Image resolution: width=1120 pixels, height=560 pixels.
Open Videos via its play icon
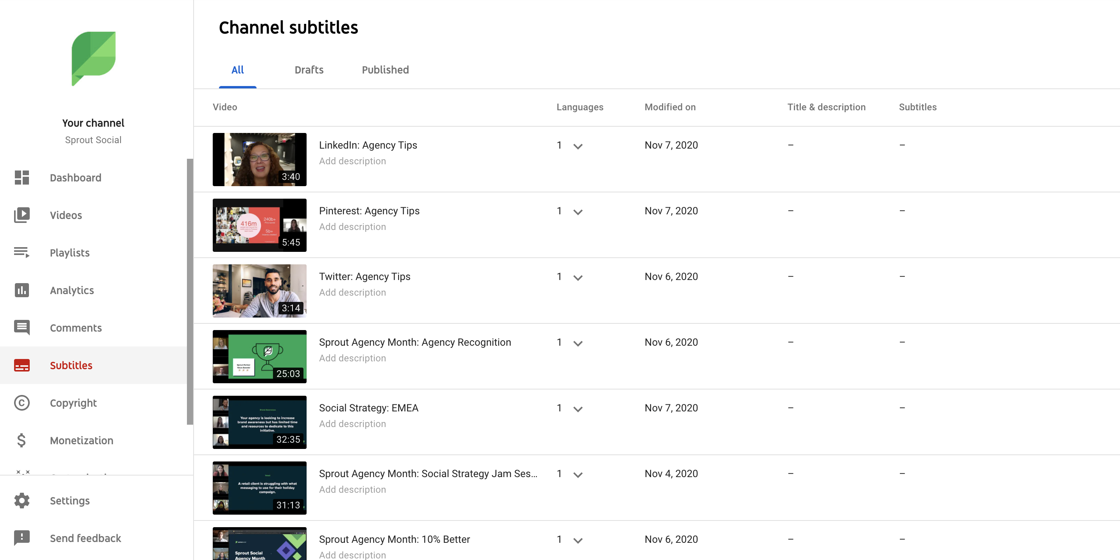click(22, 215)
